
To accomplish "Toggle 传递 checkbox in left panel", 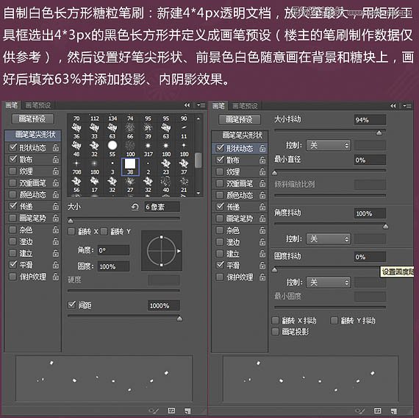I will click(12, 205).
